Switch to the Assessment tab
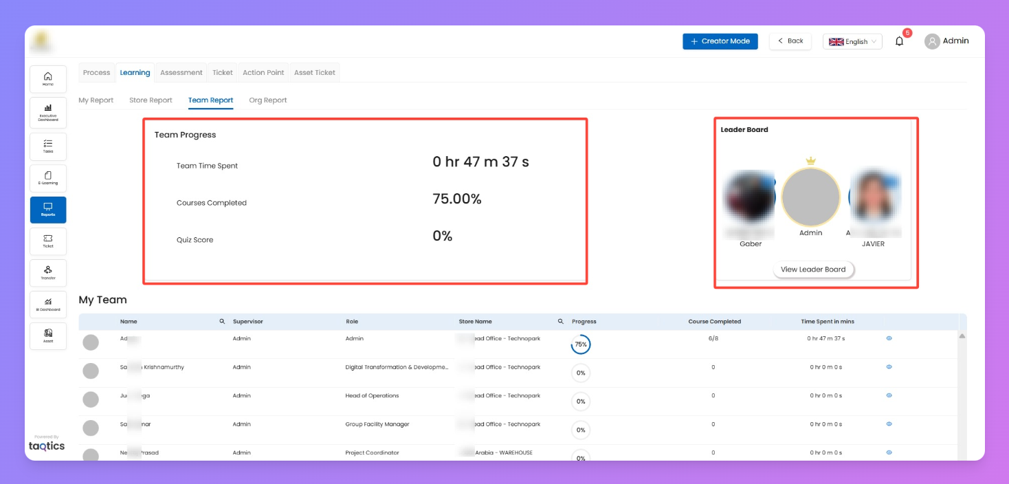Screen dimensions: 1009x484 point(181,73)
